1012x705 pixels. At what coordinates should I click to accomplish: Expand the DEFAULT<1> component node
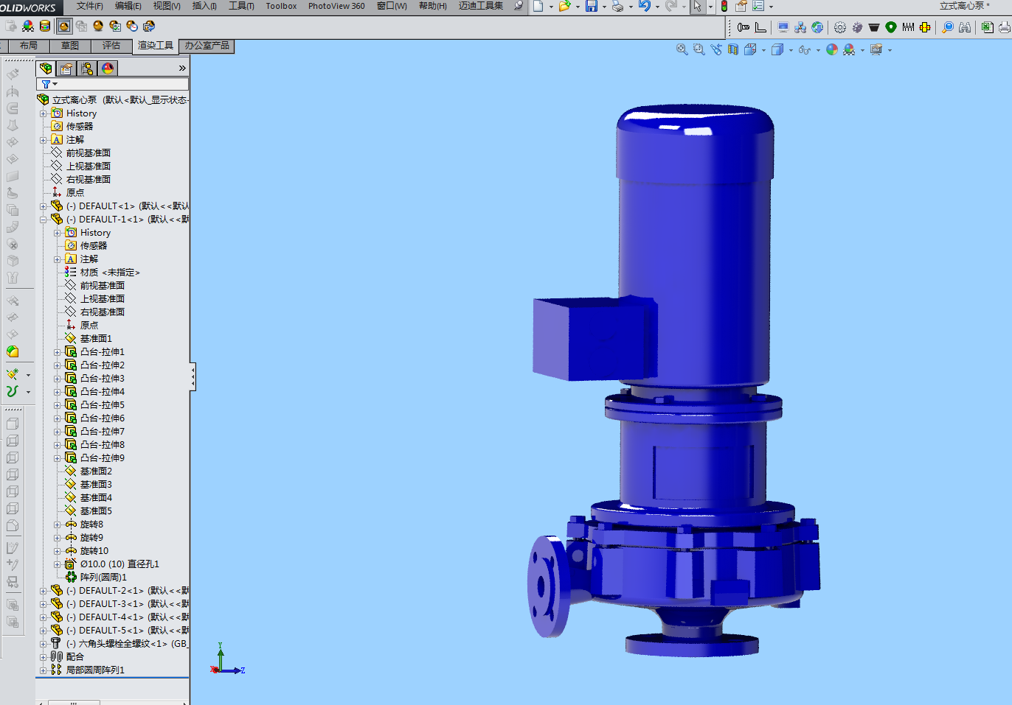[44, 206]
